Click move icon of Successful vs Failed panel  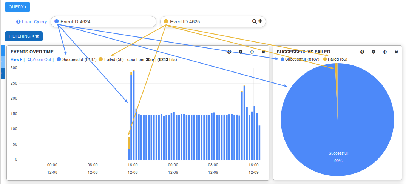coord(385,52)
